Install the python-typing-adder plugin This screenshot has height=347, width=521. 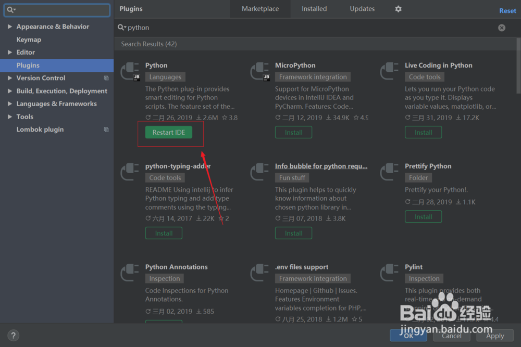[164, 233]
